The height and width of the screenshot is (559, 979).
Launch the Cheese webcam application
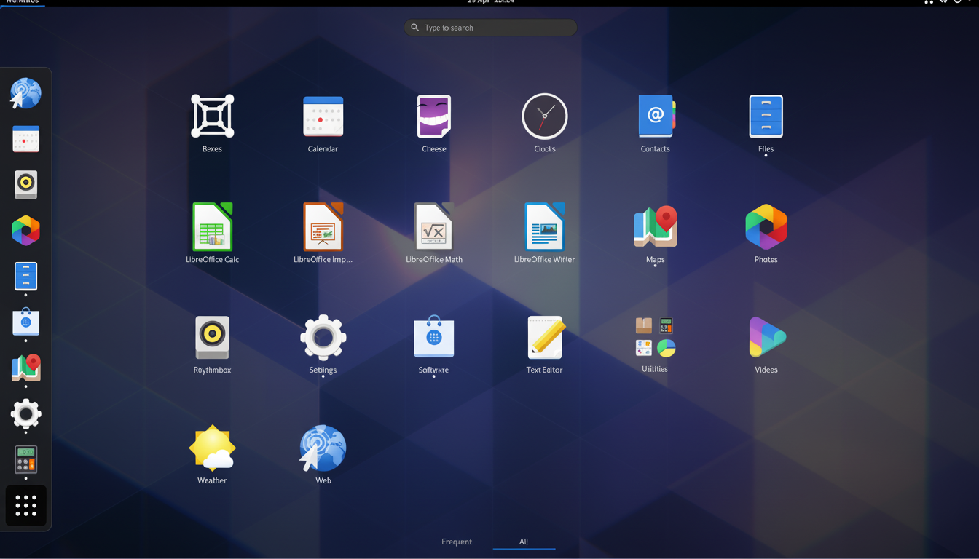[433, 116]
